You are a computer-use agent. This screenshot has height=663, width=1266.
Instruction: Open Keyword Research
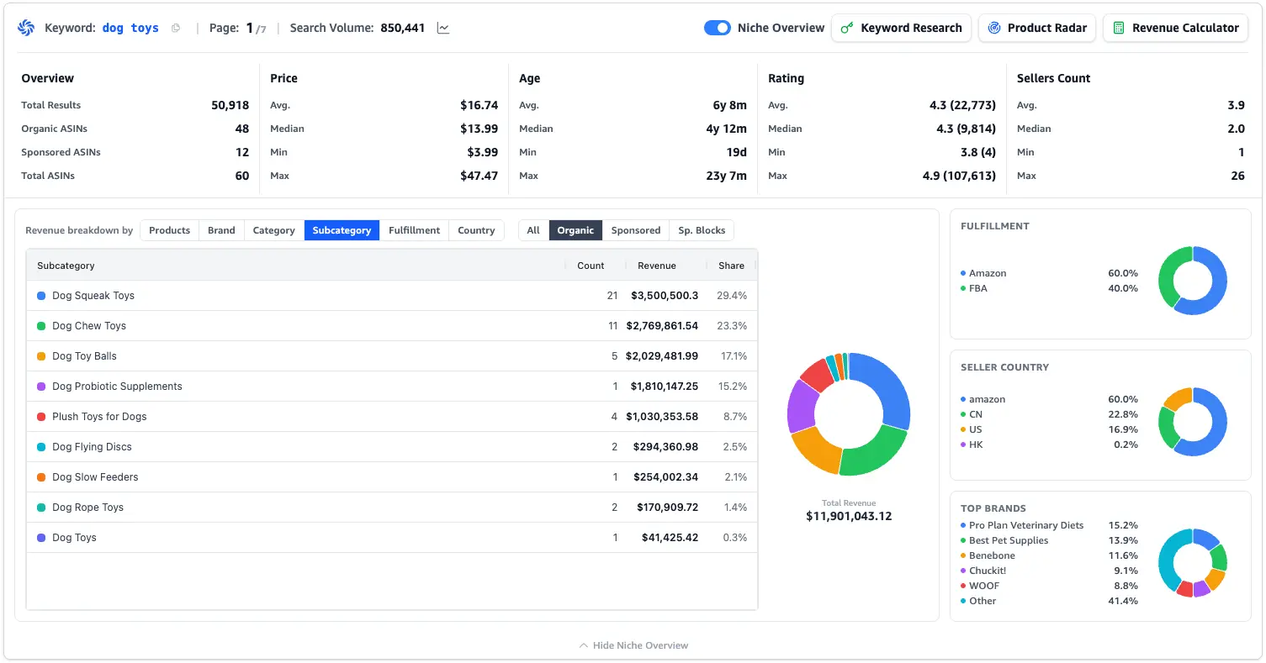point(902,28)
